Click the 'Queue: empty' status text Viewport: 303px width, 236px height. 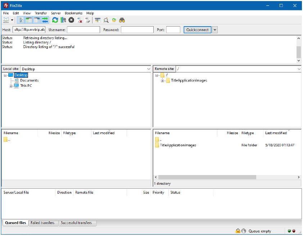click(260, 231)
